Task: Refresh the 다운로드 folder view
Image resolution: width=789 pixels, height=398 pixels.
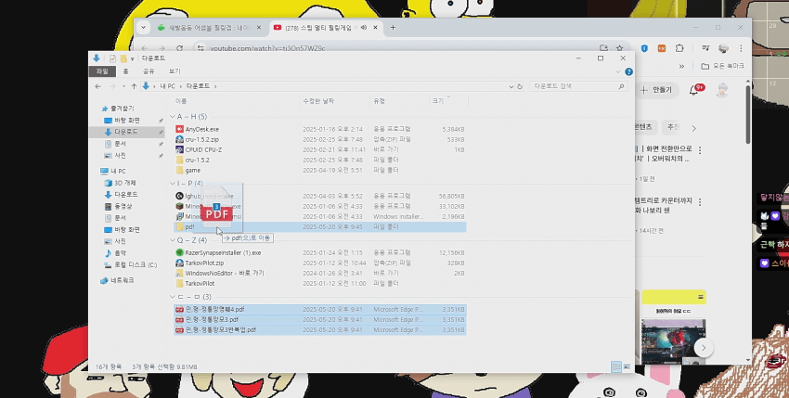Action: click(x=517, y=86)
